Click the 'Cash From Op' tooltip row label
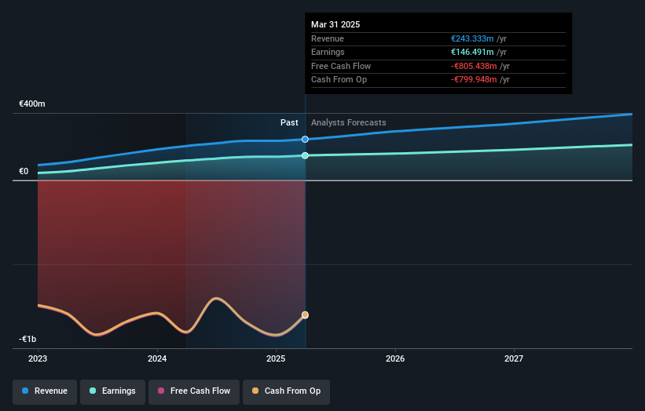 (x=339, y=80)
